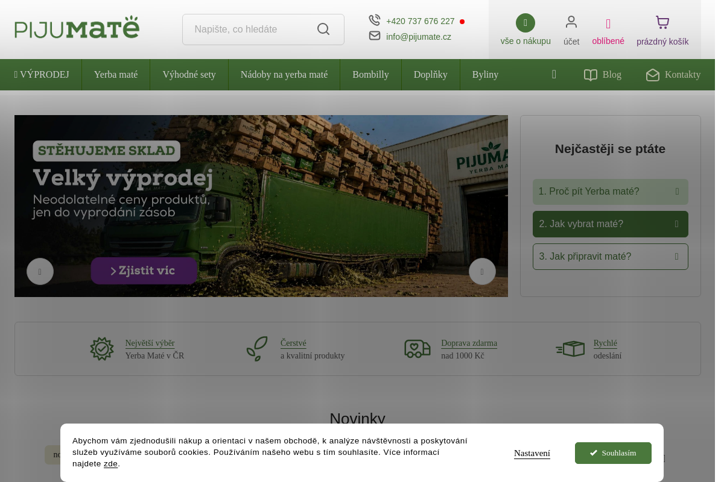
Task: Click the email envelope icon
Action: (375, 36)
